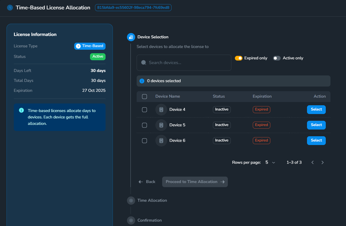This screenshot has width=346, height=226.
Task: Click the Device Selection step icon
Action: (x=131, y=37)
